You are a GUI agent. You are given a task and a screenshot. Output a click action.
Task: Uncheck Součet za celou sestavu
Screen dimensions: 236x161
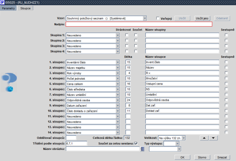click(x=136, y=143)
